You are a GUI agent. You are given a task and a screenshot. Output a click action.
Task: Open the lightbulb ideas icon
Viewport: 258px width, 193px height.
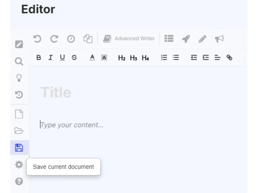click(19, 78)
